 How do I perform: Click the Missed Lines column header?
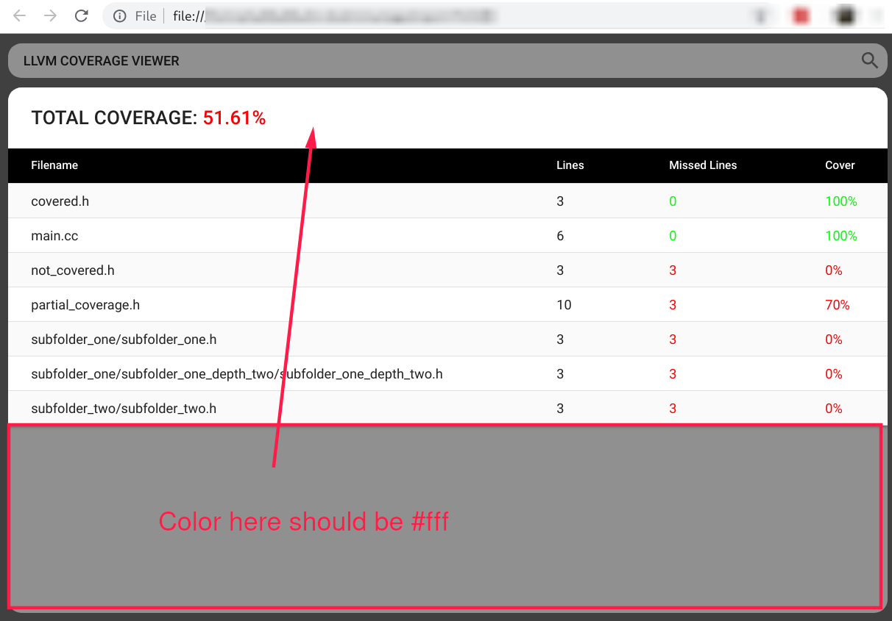pos(703,165)
